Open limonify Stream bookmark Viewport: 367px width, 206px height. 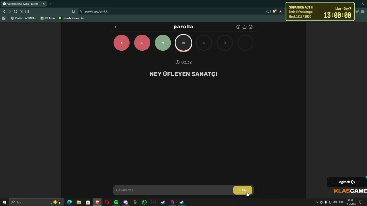(72, 18)
